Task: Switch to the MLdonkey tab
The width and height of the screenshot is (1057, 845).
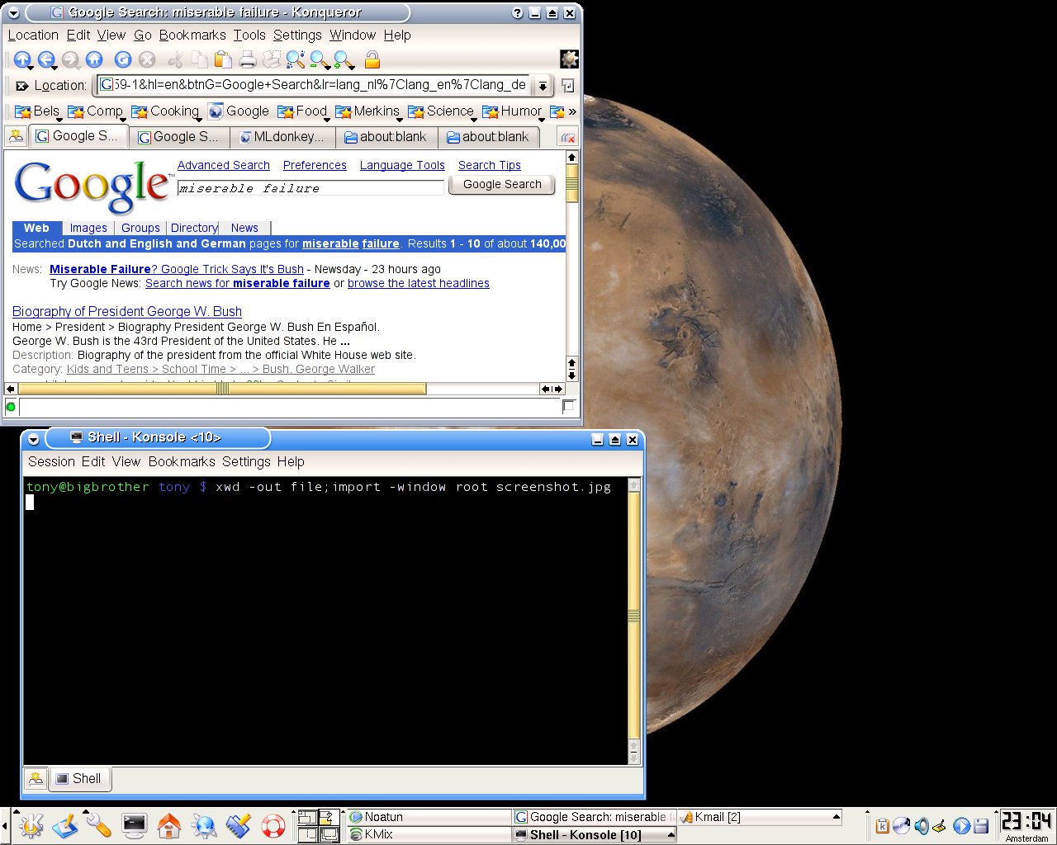Action: click(282, 137)
